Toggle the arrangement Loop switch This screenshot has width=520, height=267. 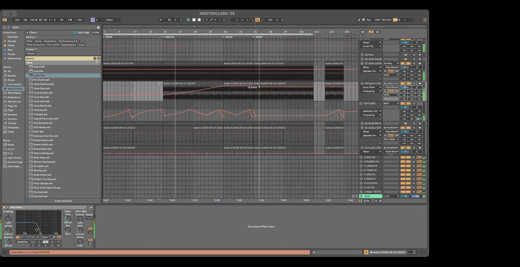click(257, 20)
